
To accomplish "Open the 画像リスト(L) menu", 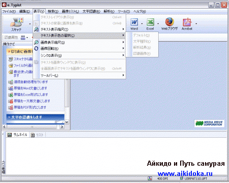I will [x=70, y=11].
